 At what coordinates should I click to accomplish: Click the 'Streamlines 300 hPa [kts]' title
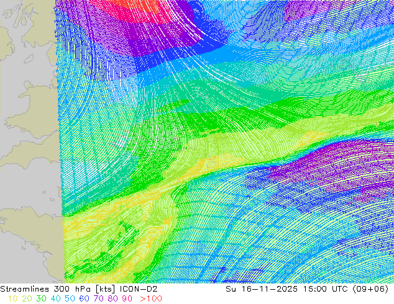(x=58, y=289)
